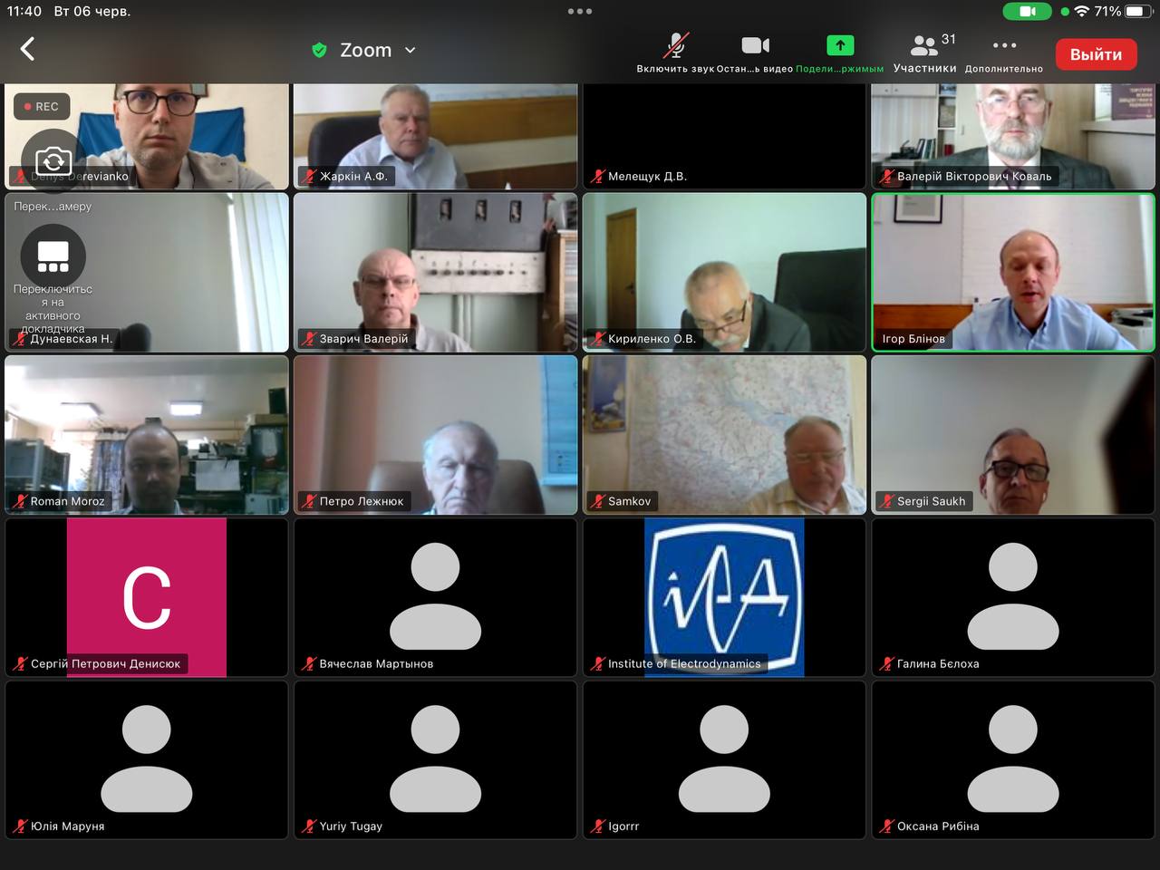Screen dimensions: 1160x870
Task: Tap the Denys Derevianko name label
Action: (80, 177)
